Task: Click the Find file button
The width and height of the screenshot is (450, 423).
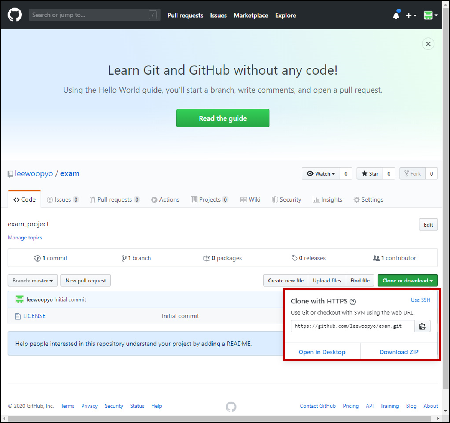Action: click(x=360, y=281)
